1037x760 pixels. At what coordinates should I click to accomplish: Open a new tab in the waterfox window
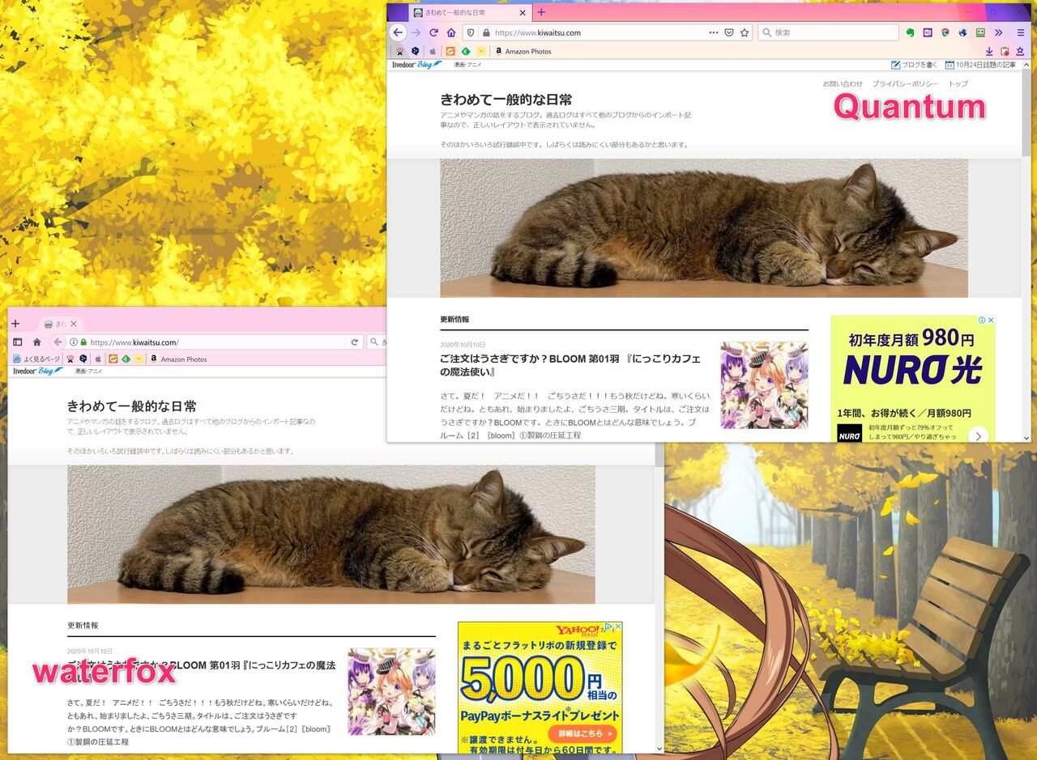[x=15, y=323]
